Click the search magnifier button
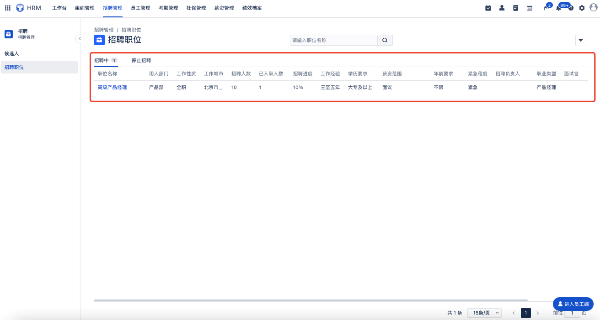 [385, 40]
